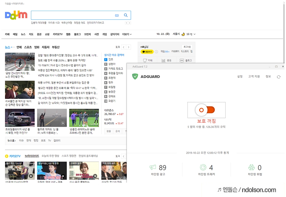Click the moon weather icon

[183, 34]
